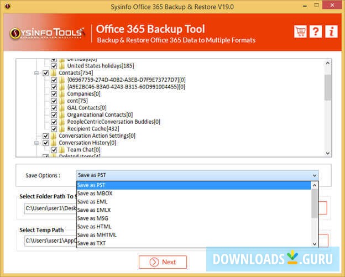
Task: Select the PeopleCentricConversation Buddies[0] row
Action: 114,122
